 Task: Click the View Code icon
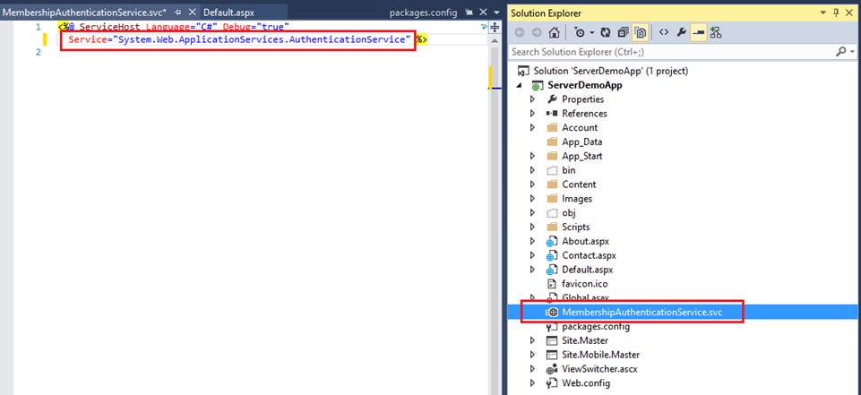pos(664,32)
